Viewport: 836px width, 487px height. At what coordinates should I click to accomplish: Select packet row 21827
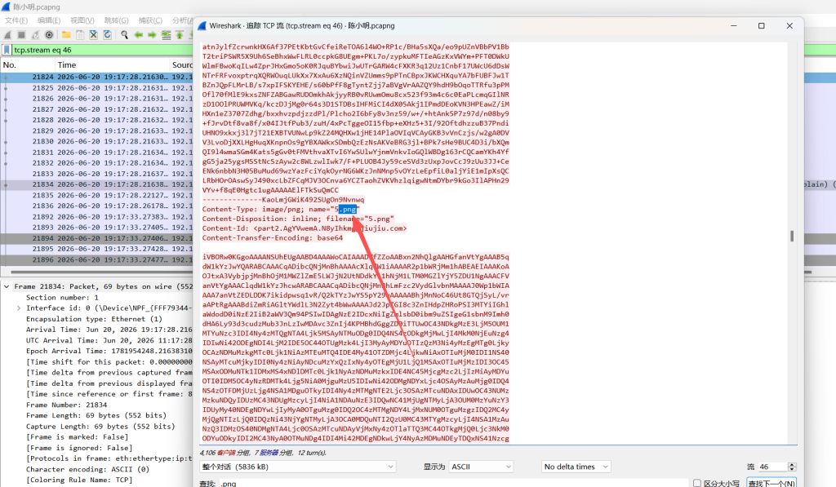click(x=96, y=109)
